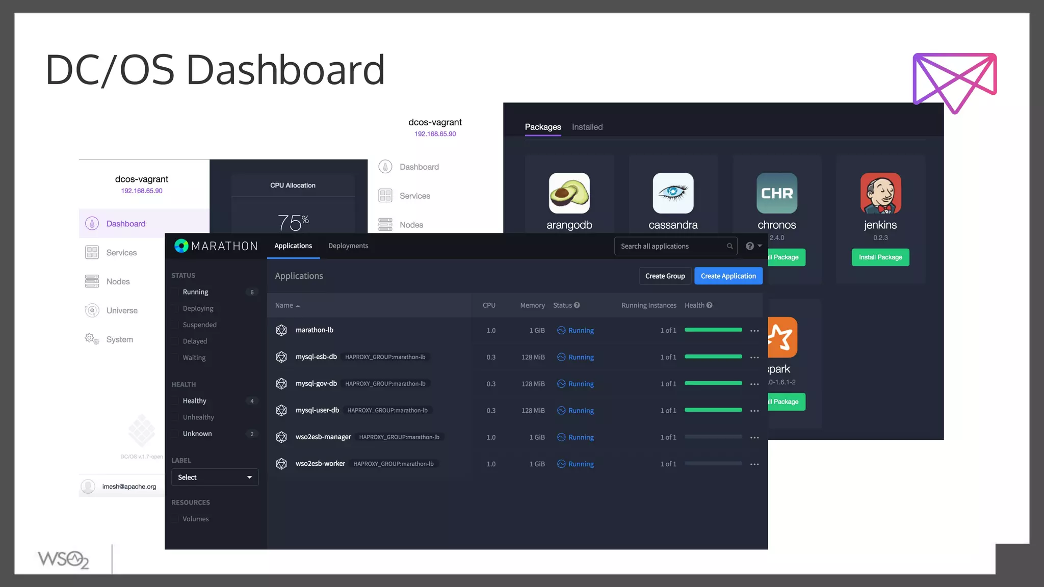
Task: Enable the Healthy health filter checkbox
Action: click(x=175, y=401)
